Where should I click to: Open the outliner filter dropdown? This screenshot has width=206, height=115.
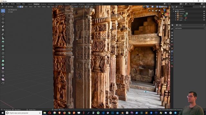pyautogui.click(x=201, y=7)
